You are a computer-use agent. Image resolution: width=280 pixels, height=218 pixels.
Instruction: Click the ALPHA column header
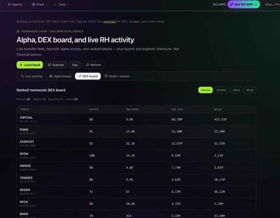click(x=94, y=109)
